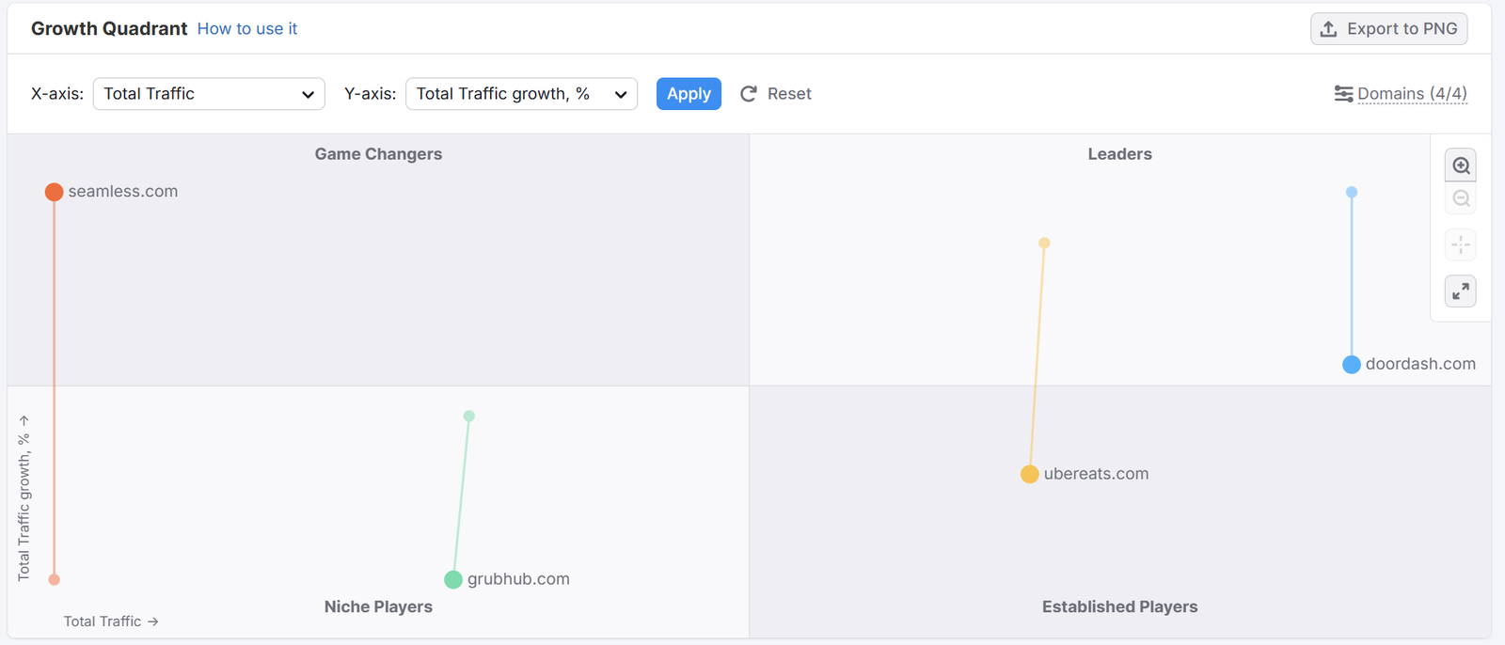
Task: Click the upload icon on Export to PNG
Action: [x=1328, y=29]
